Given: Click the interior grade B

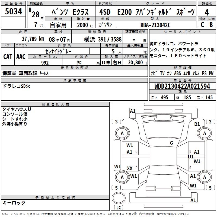Looking at the screenshot, I should [x=211, y=25].
